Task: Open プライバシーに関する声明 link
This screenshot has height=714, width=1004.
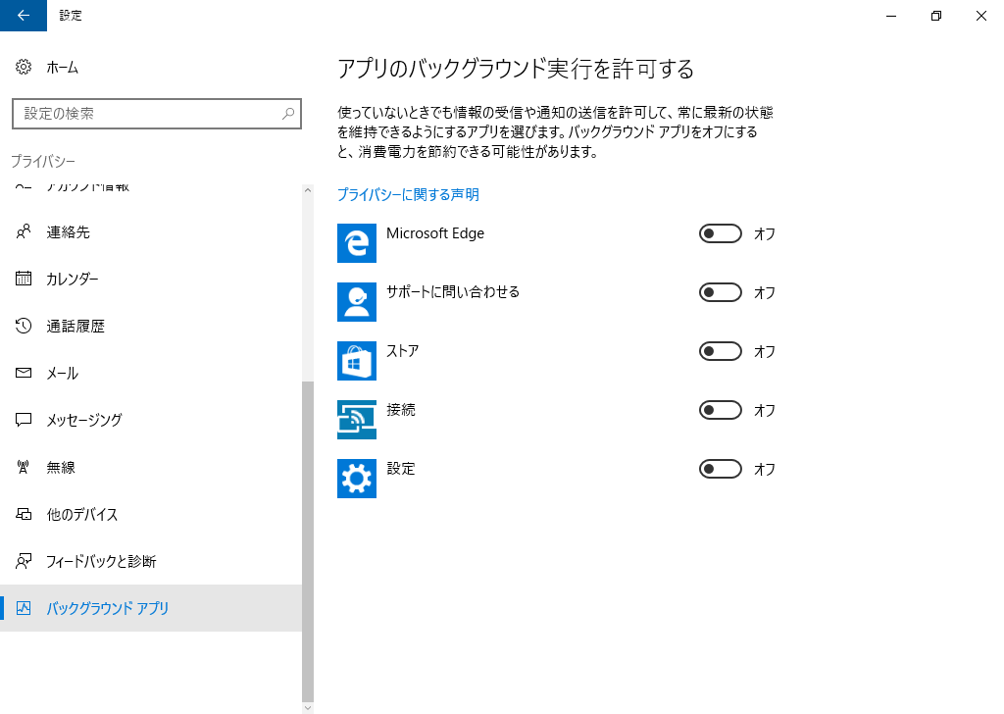Action: tap(408, 195)
